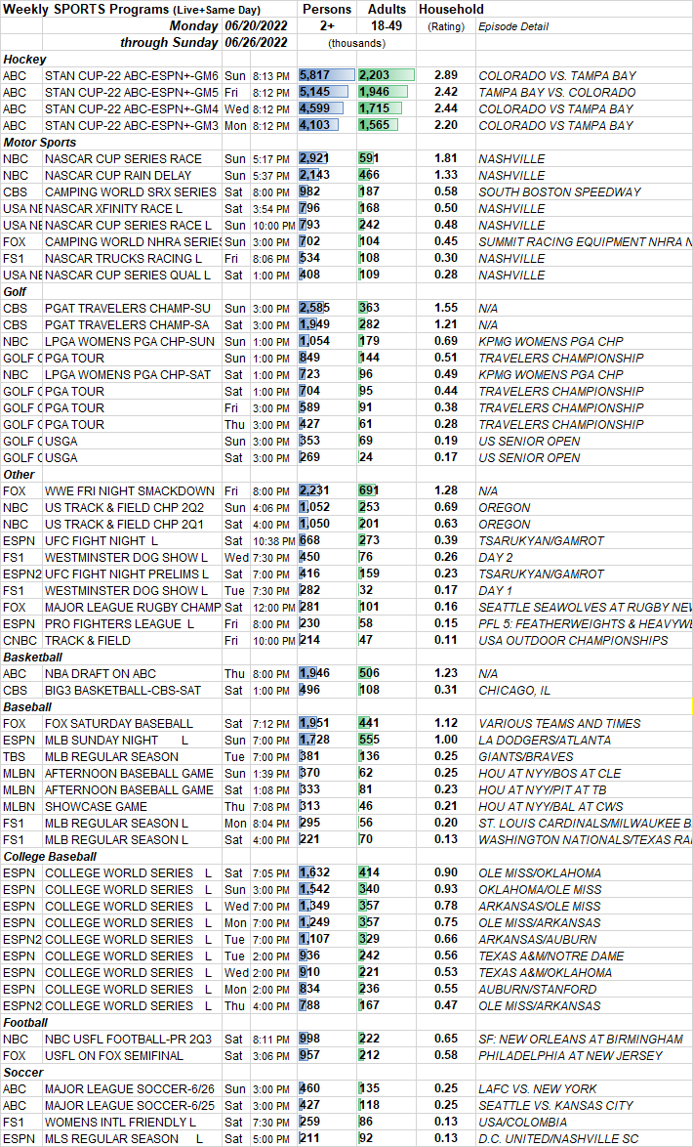This screenshot has height=1147, width=693.
Task: Click 'SOUTH BOSTON SPEEDWAY' episode detail
Action: click(x=559, y=192)
